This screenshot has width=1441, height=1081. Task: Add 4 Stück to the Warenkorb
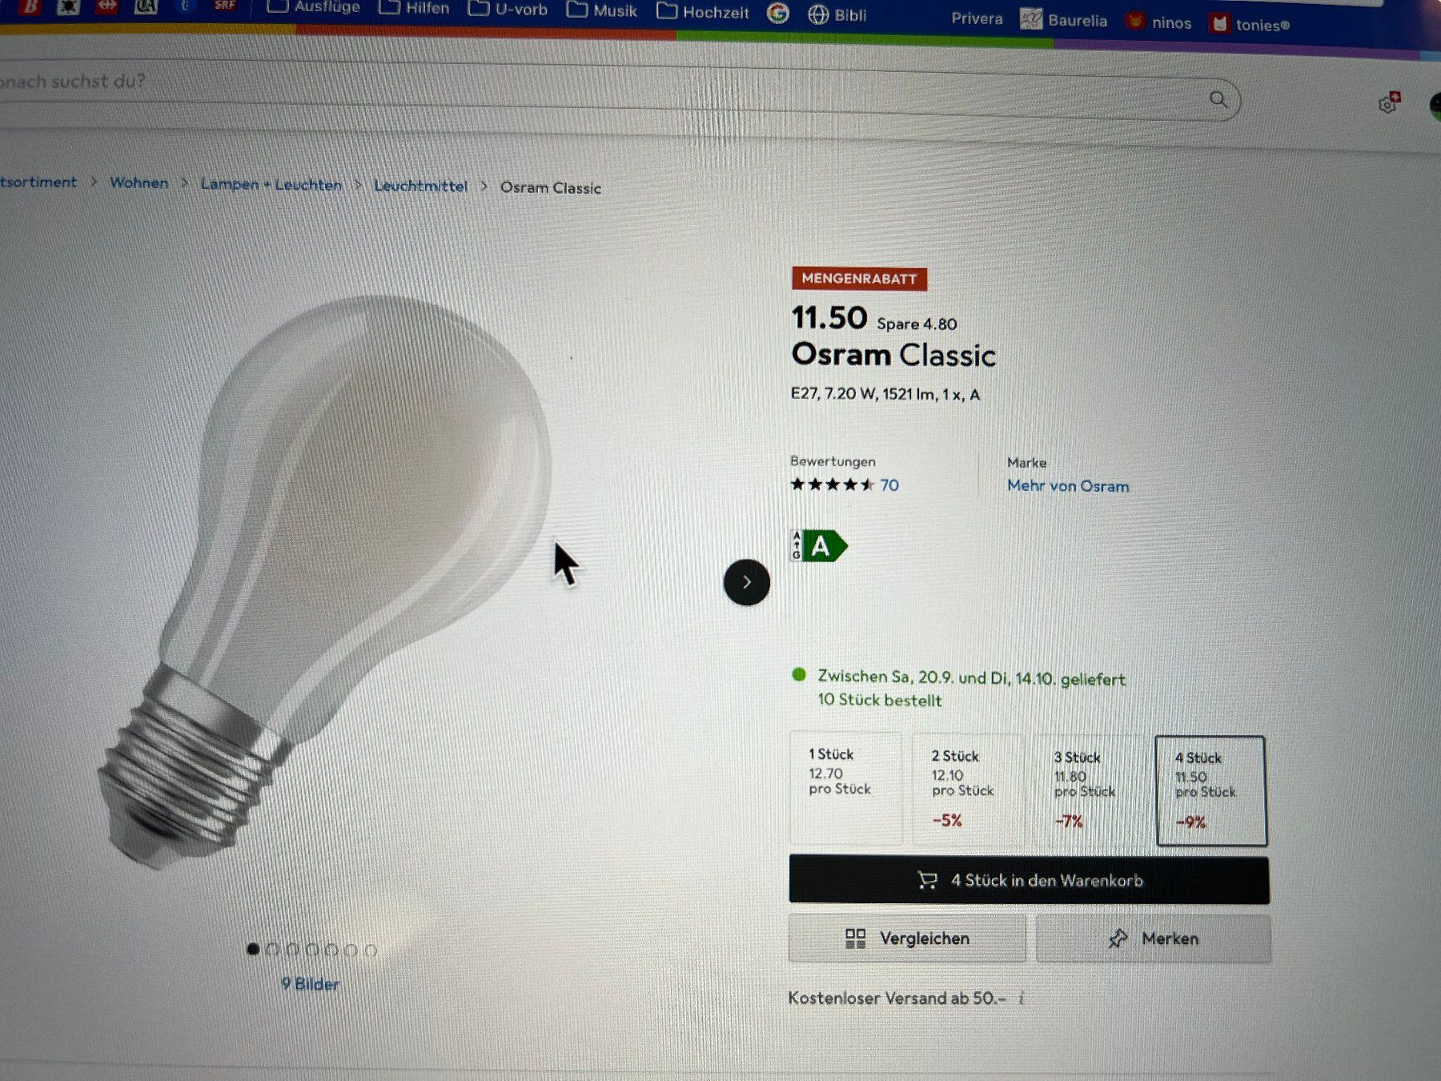tap(1029, 880)
